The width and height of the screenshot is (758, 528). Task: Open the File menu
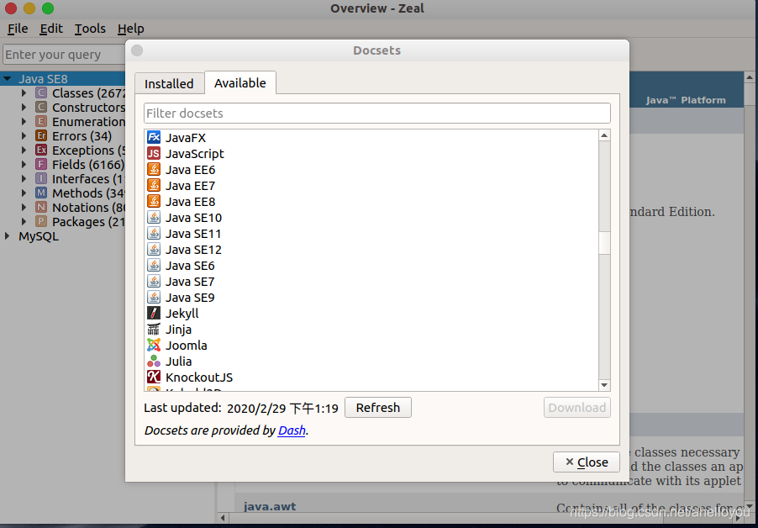pos(18,29)
